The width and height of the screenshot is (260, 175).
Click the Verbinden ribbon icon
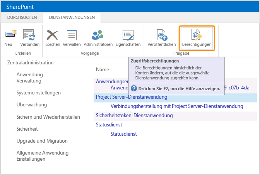click(x=29, y=35)
